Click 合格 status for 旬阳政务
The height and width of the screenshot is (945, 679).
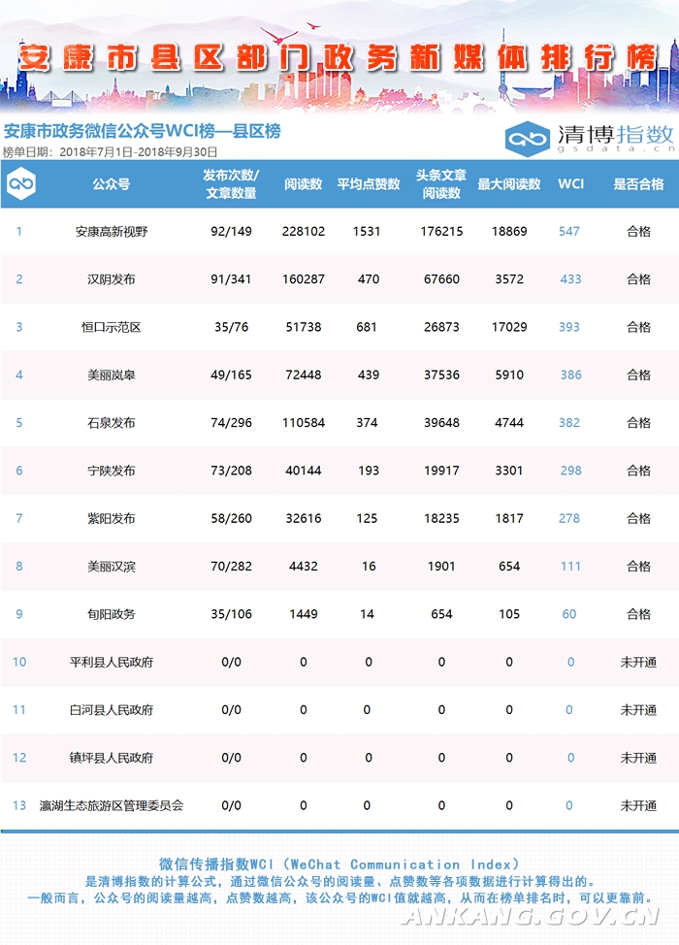click(x=638, y=614)
